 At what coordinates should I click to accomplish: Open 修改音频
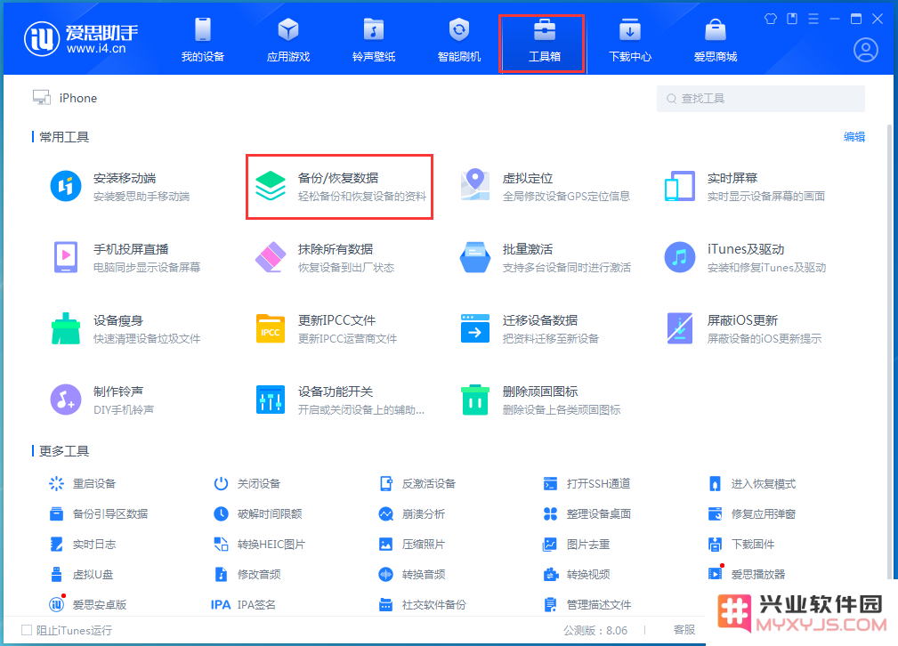click(x=247, y=575)
